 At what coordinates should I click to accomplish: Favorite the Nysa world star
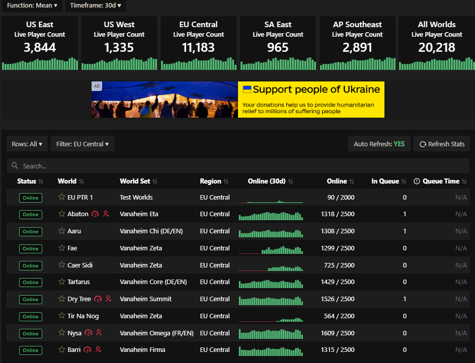coord(62,332)
